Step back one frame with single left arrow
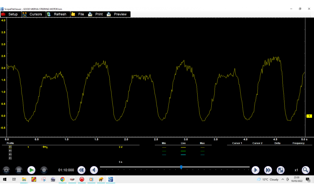This screenshot has height=190, width=314. (x=94, y=170)
